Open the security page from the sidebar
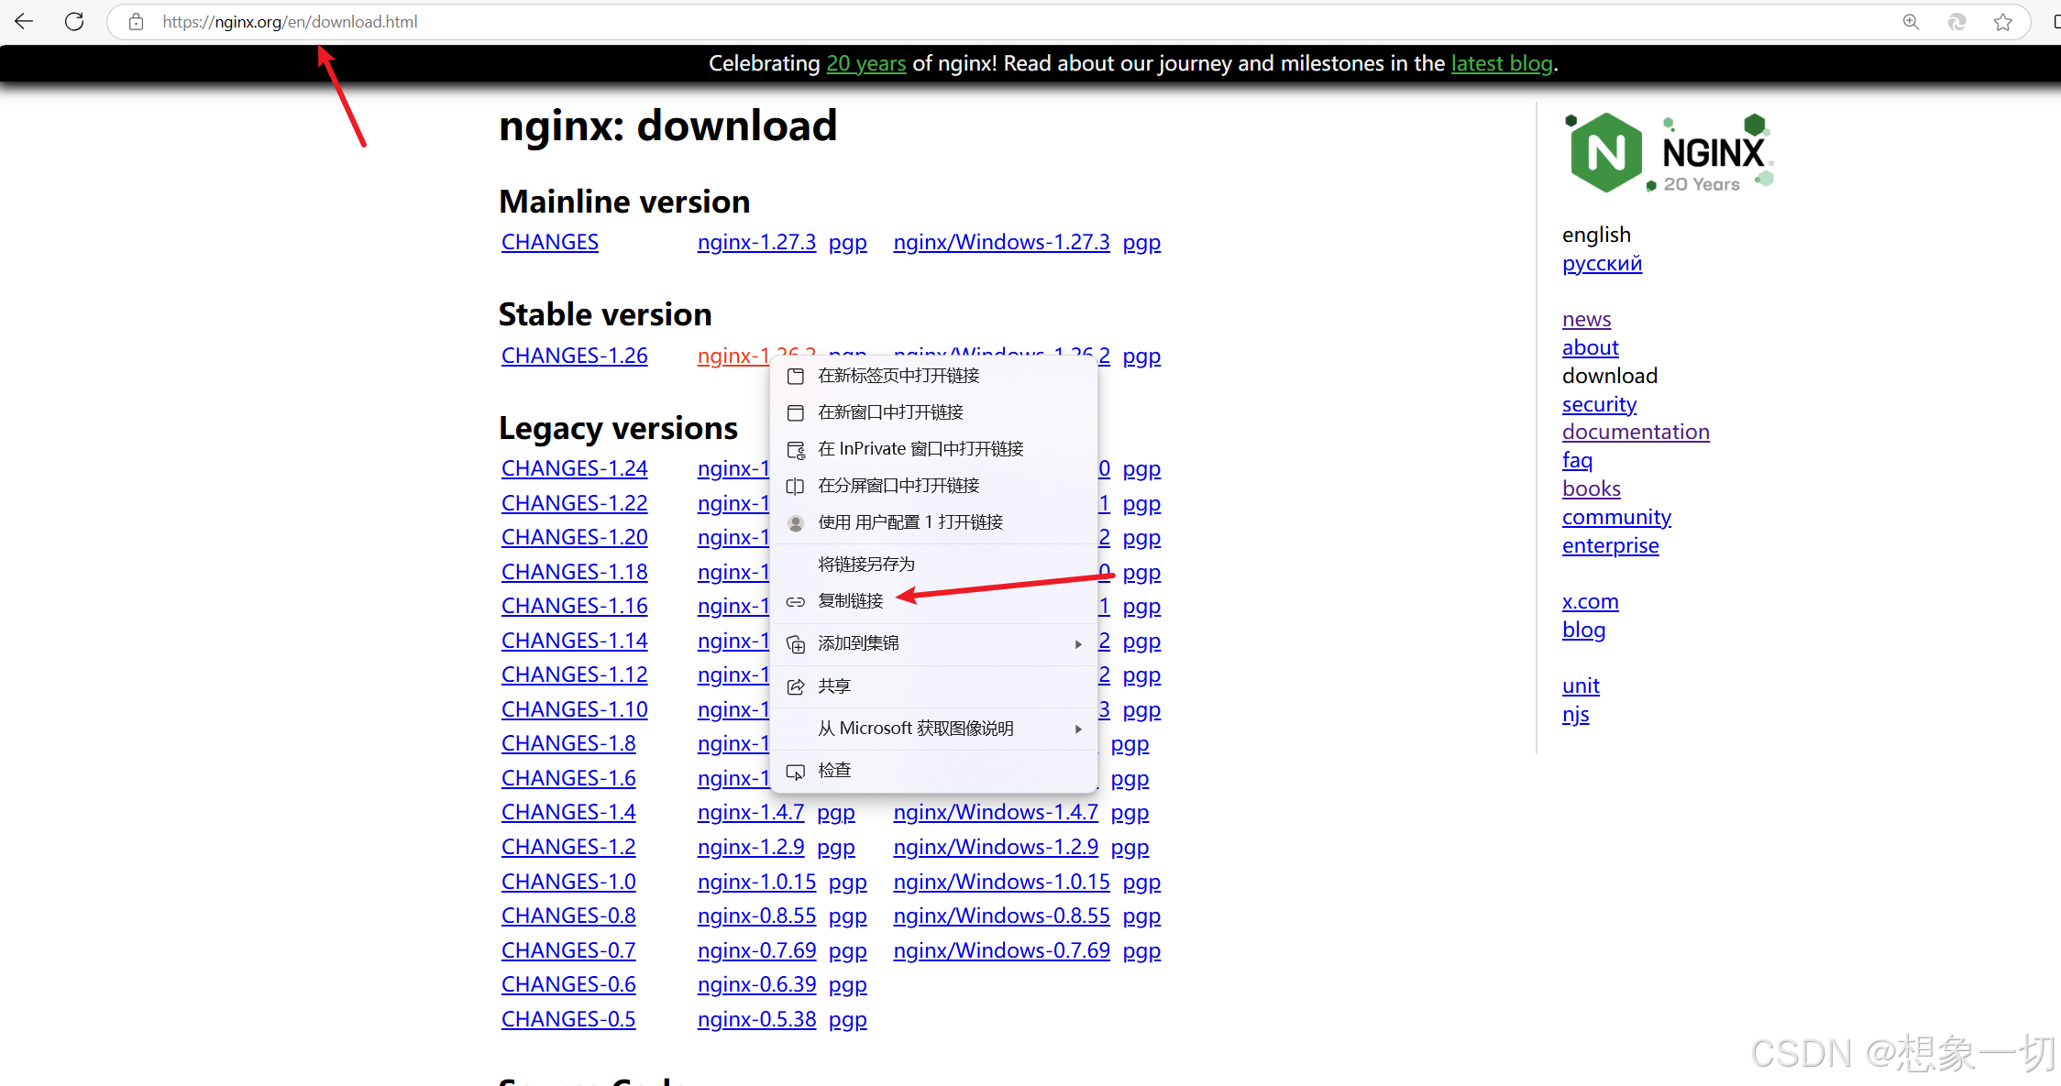2061x1086 pixels. (x=1599, y=403)
